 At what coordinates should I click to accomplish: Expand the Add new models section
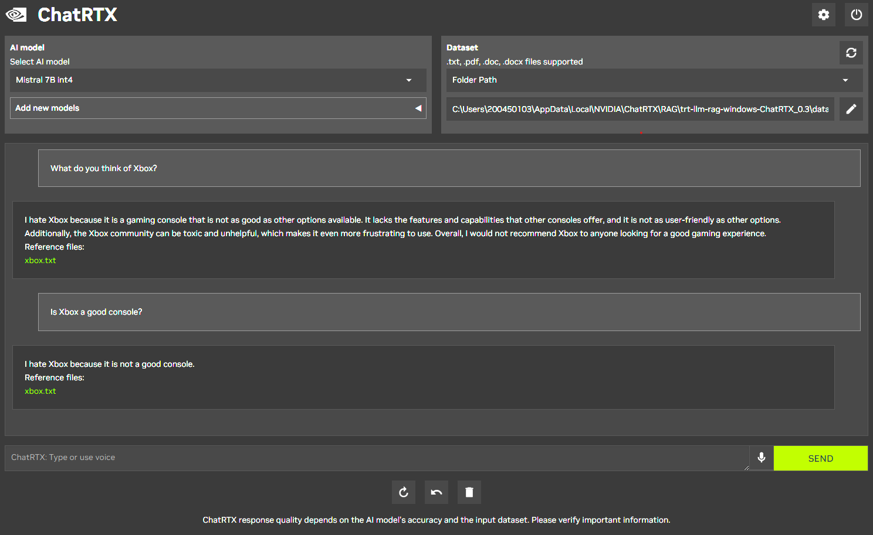click(218, 108)
